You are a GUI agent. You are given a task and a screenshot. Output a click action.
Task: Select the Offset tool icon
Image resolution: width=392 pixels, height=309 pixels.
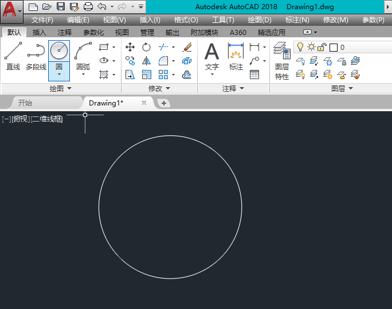pyautogui.click(x=187, y=75)
